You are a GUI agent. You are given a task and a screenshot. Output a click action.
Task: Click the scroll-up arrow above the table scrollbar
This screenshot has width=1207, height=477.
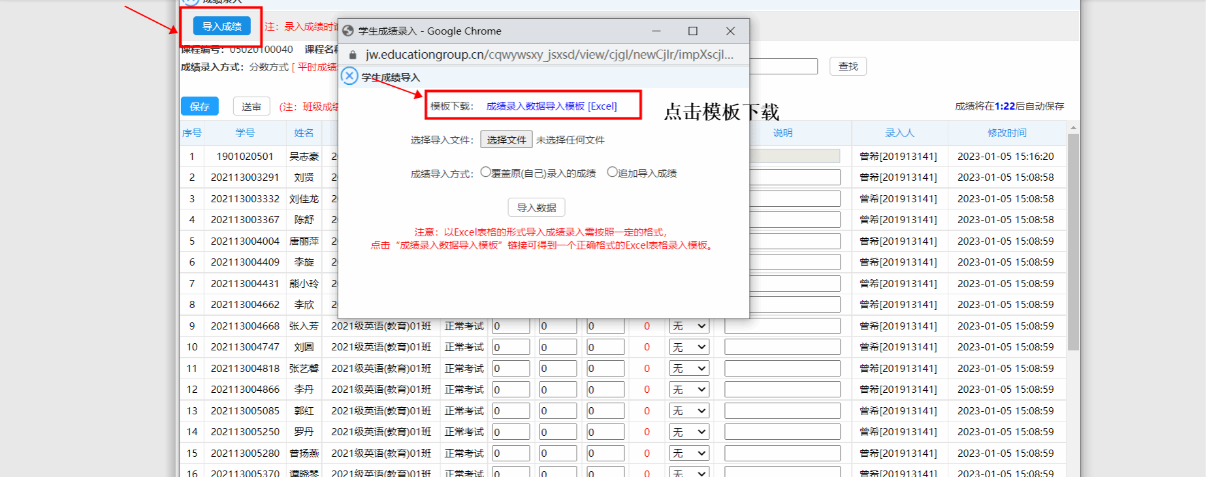(x=1073, y=128)
